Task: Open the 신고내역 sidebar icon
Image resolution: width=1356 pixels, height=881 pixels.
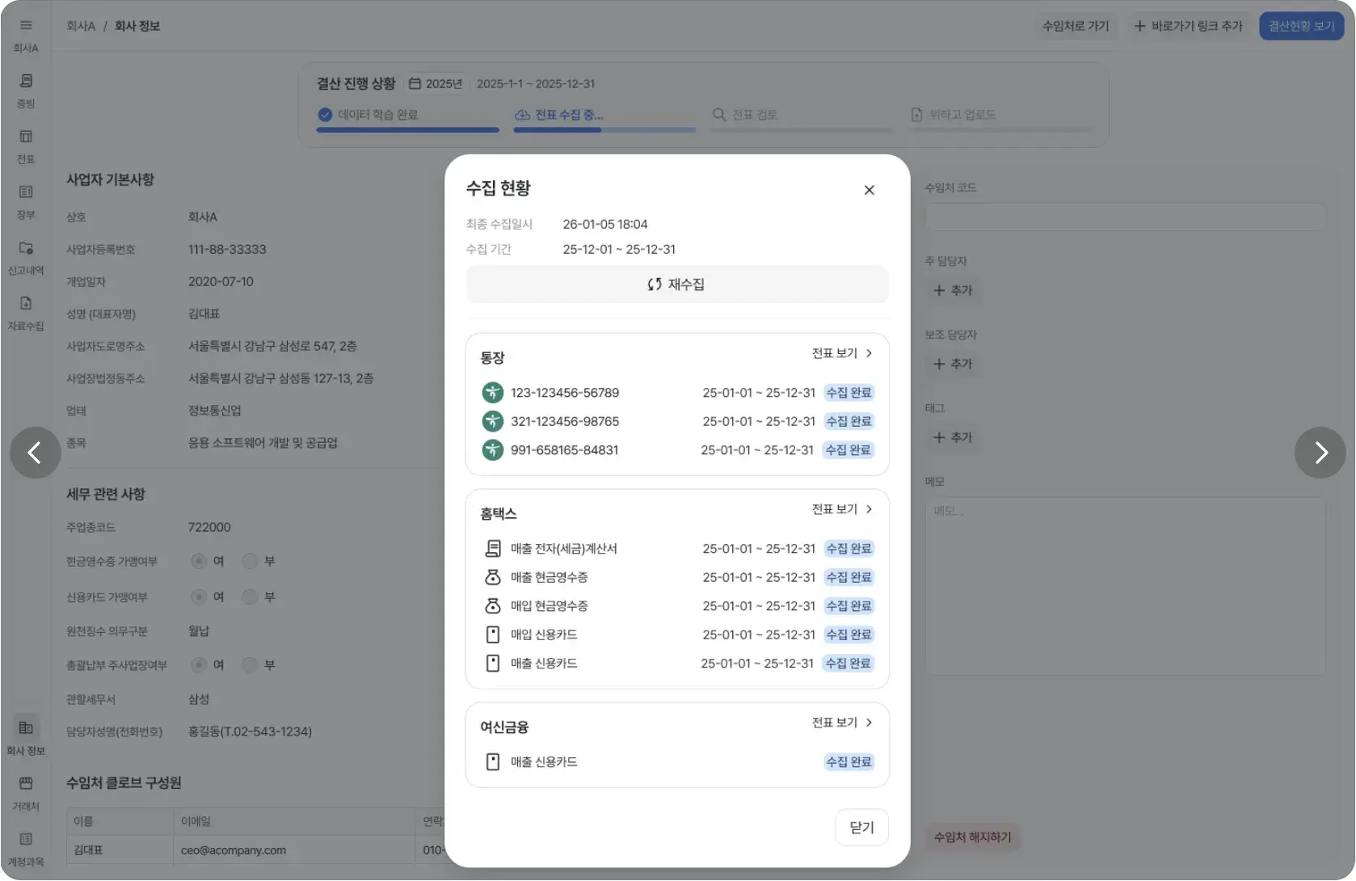Action: pyautogui.click(x=26, y=248)
